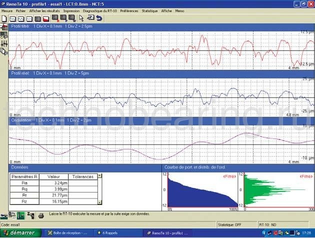The width and height of the screenshot is (315, 238).
Task: Open the Préférences menu
Action: point(129,10)
